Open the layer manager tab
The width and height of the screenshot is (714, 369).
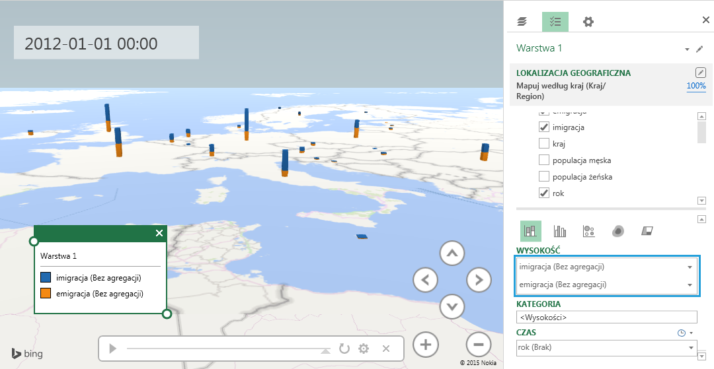(x=522, y=22)
